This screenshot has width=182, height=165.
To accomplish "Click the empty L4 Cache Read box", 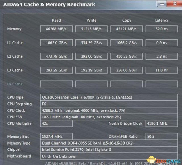I will point(56,84).
